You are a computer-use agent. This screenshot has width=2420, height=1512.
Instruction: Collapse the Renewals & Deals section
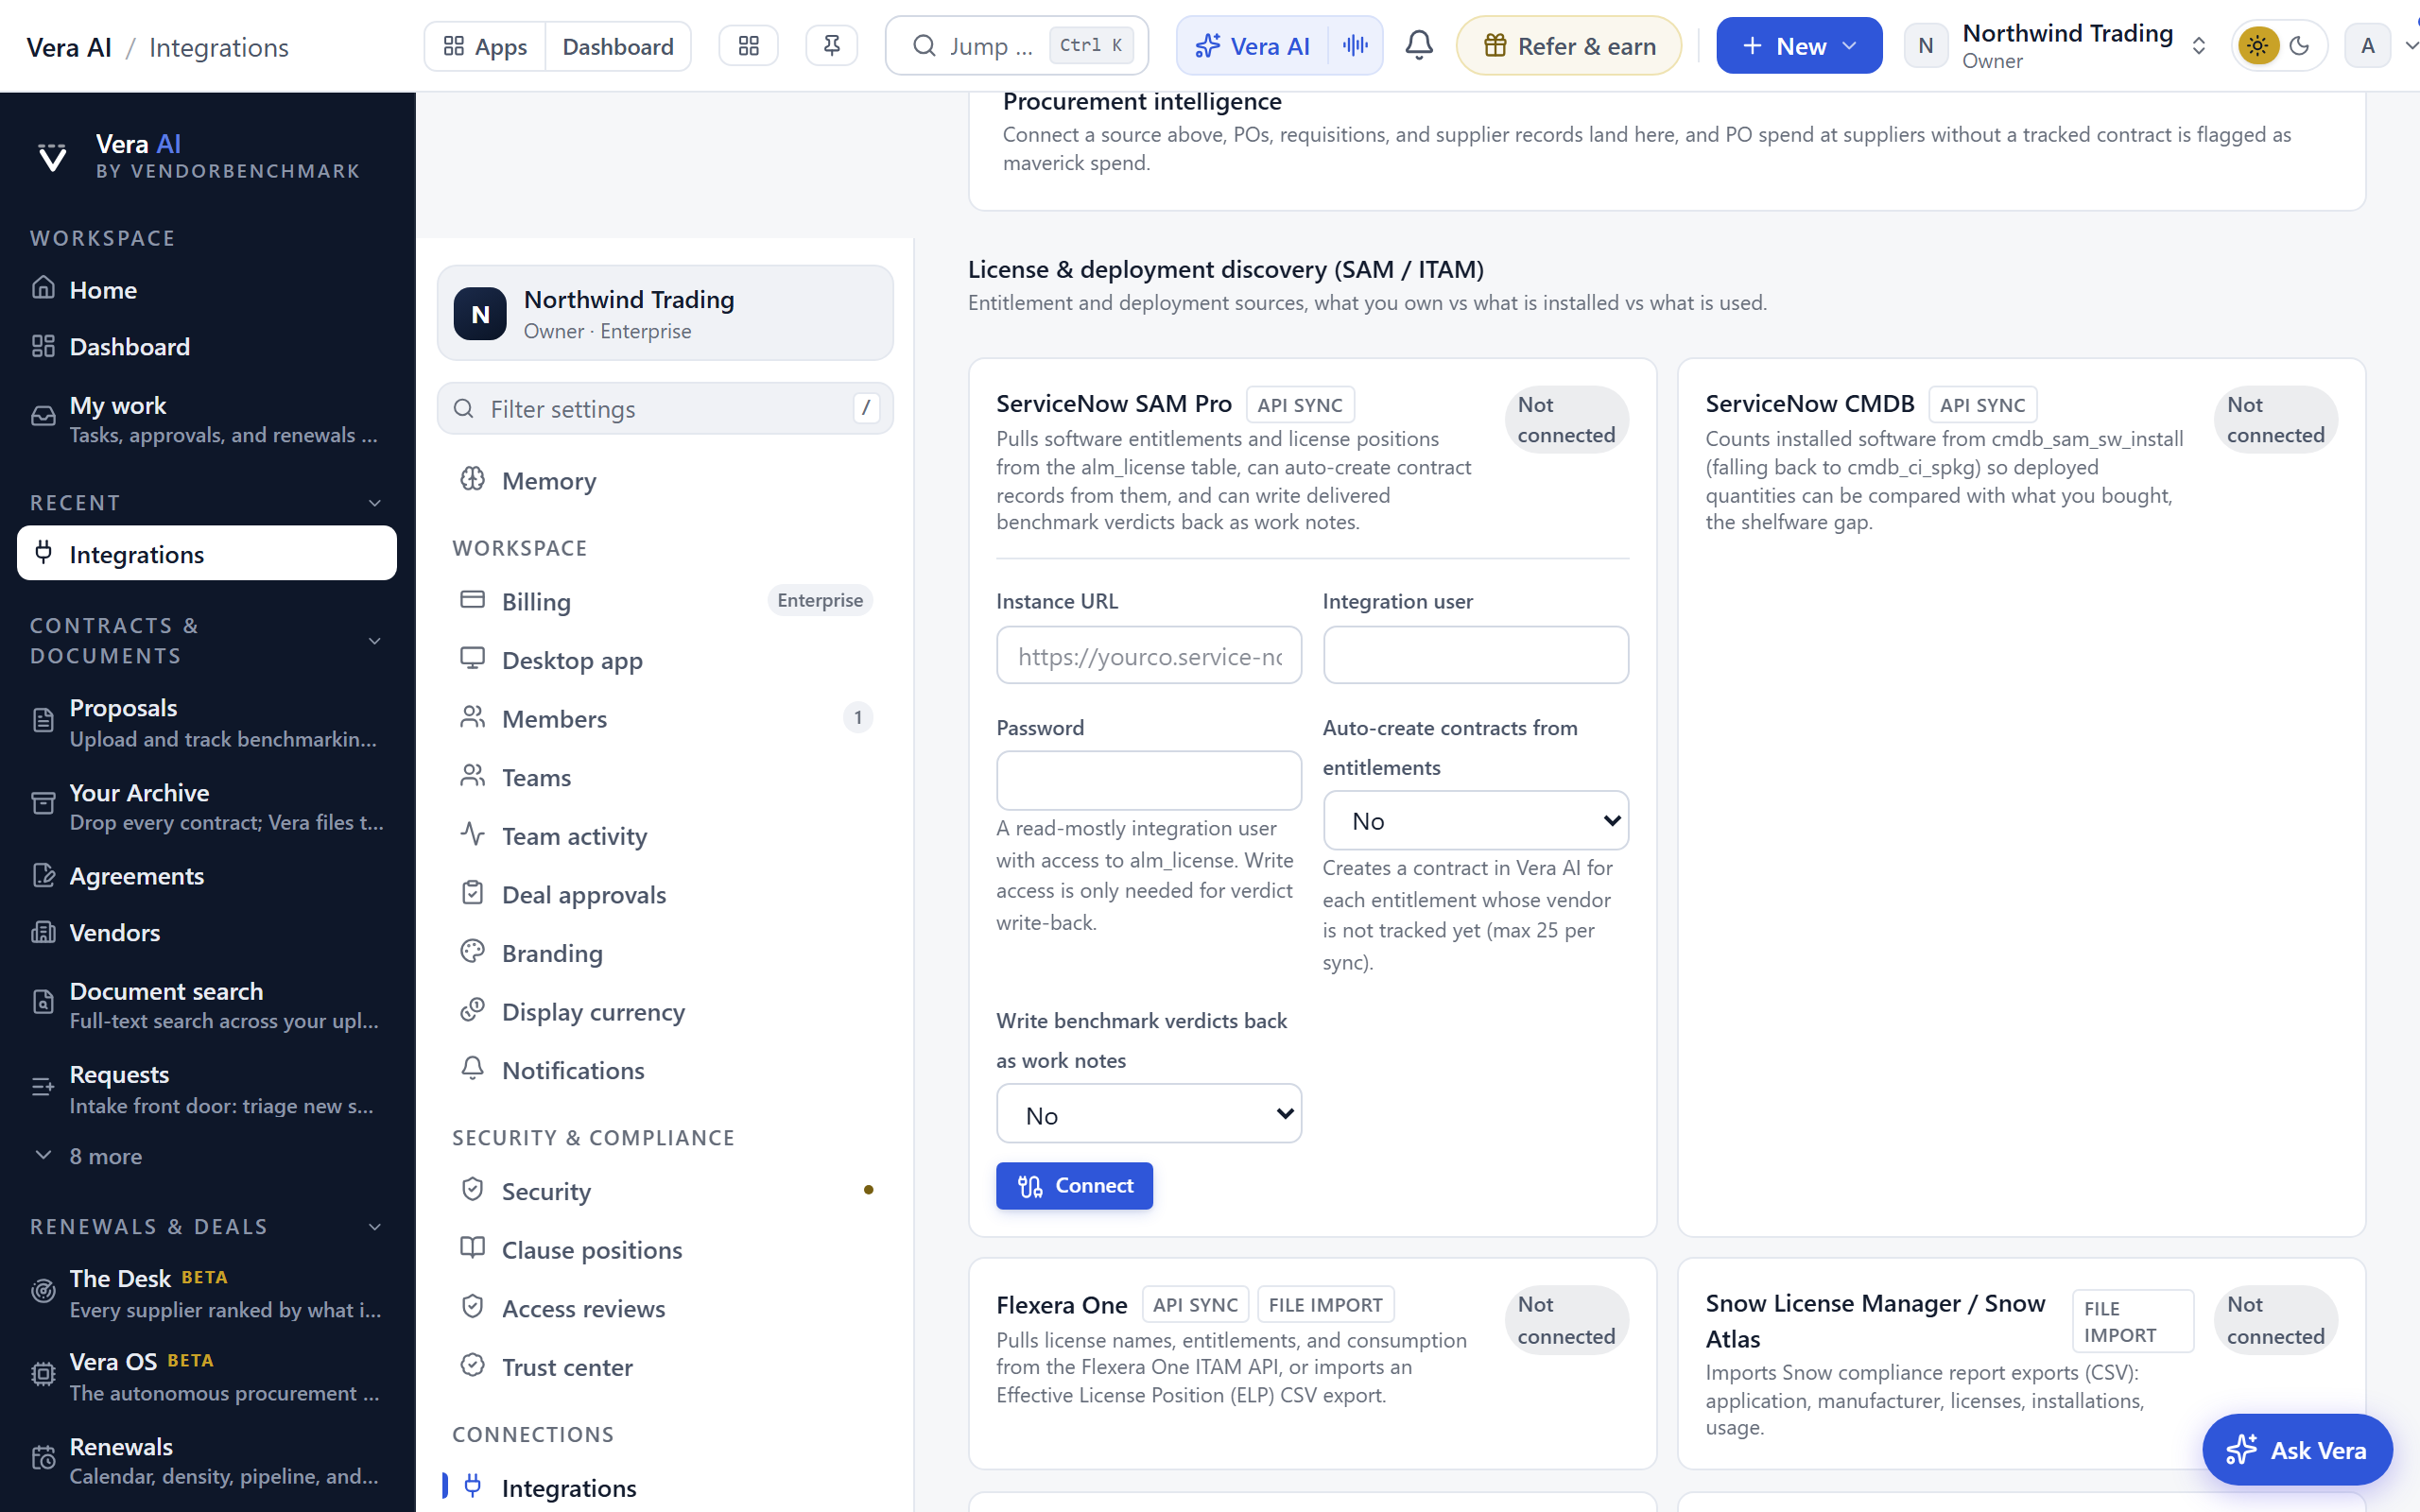pos(375,1227)
